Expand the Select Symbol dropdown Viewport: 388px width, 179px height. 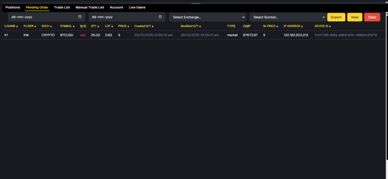click(x=288, y=17)
